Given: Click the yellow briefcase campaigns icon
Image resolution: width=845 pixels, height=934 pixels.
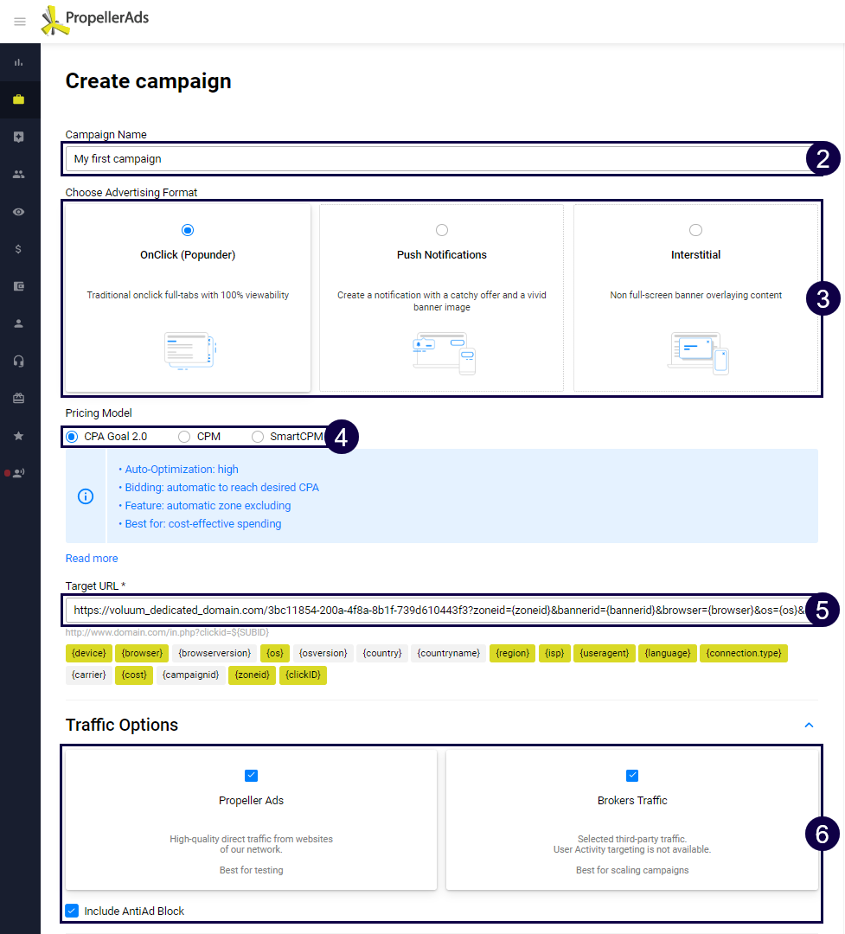Looking at the screenshot, I should (19, 99).
